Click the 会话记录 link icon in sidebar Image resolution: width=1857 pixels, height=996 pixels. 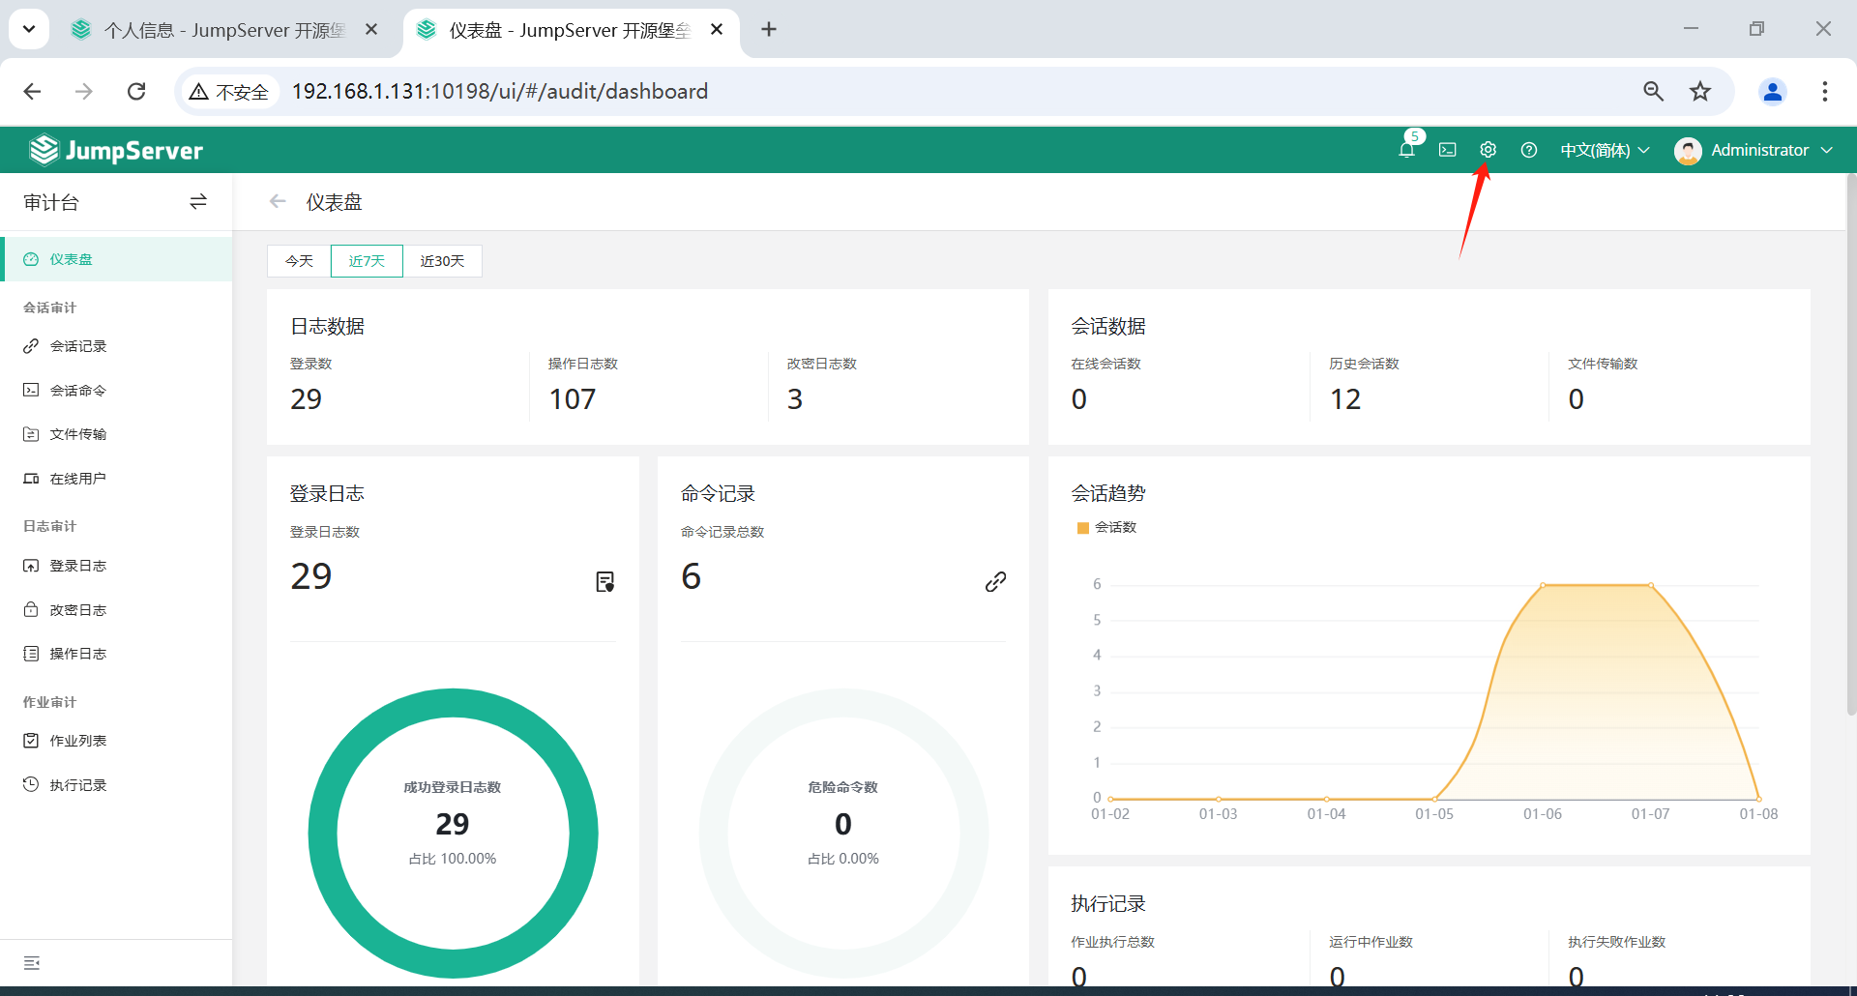tap(31, 346)
